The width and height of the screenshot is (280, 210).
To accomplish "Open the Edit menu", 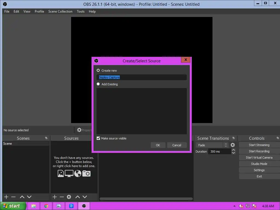I will coord(16,11).
